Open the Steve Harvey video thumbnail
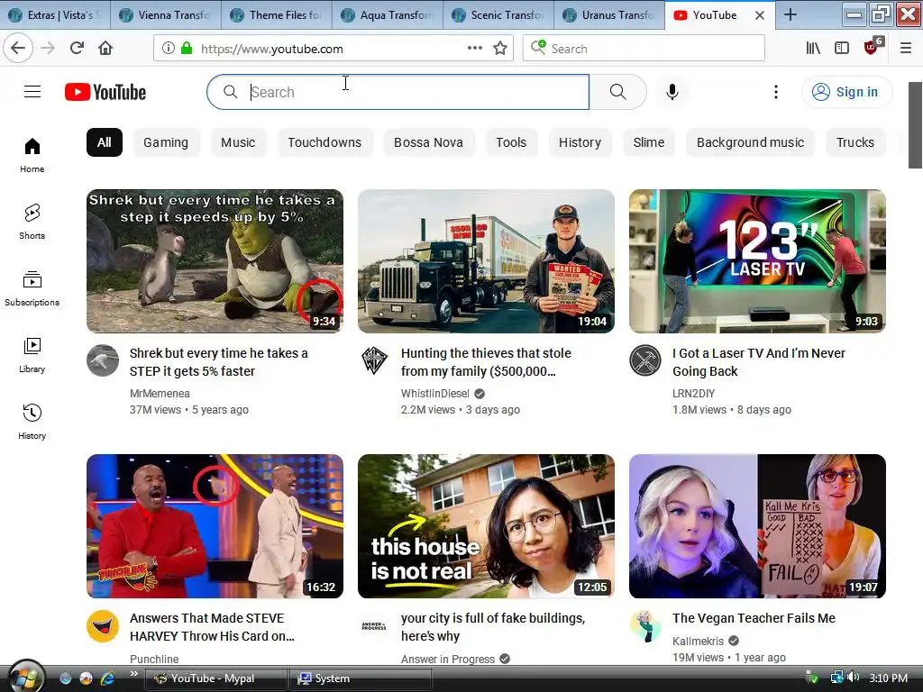 (x=215, y=526)
